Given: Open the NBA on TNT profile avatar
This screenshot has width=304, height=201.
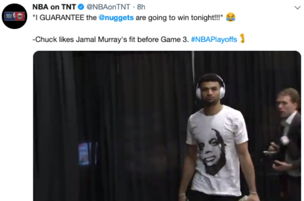Looking at the screenshot, I should tap(14, 16).
